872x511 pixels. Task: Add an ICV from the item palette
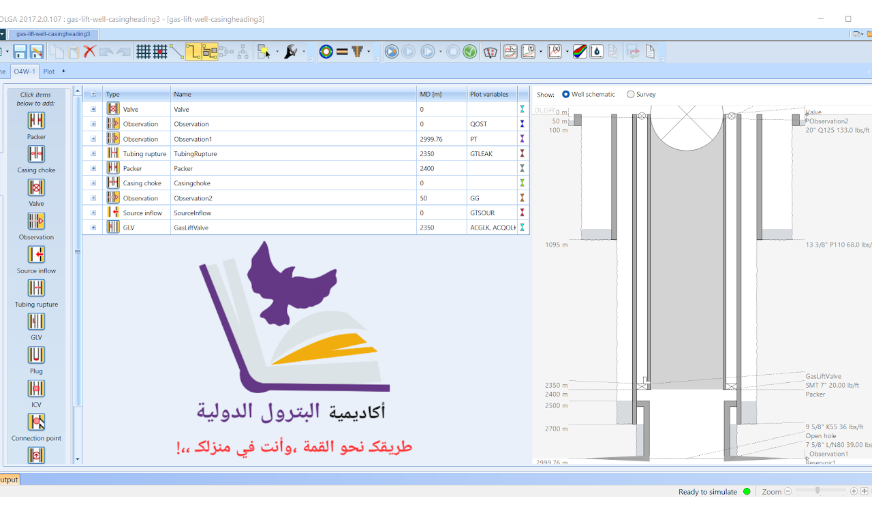36,388
